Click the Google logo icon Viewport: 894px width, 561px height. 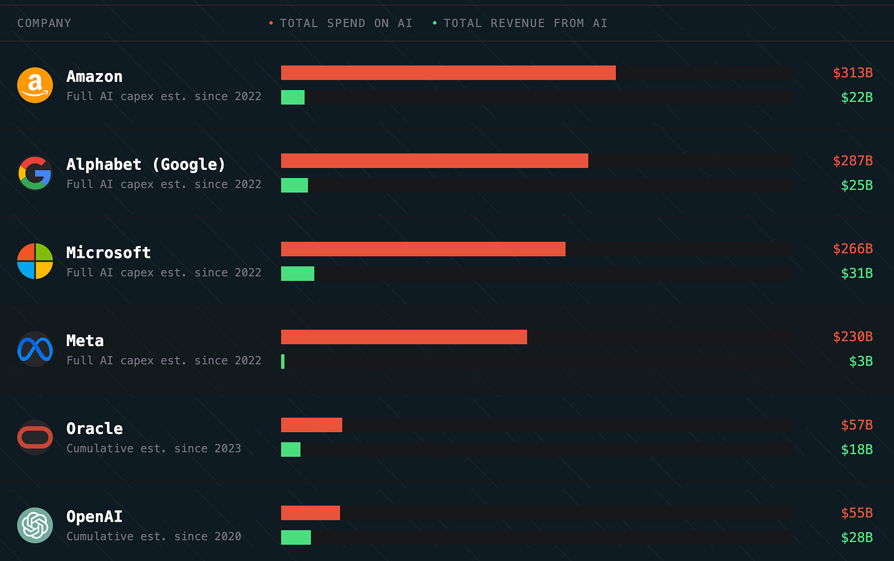coord(35,173)
